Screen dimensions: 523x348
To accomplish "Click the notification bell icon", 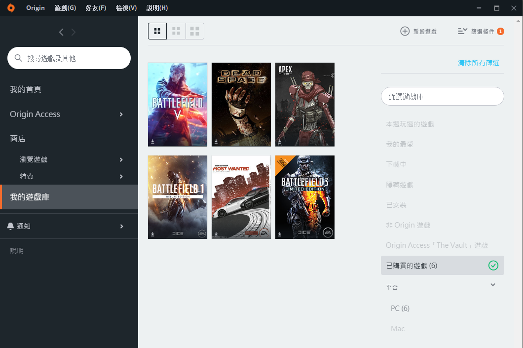I will (10, 226).
